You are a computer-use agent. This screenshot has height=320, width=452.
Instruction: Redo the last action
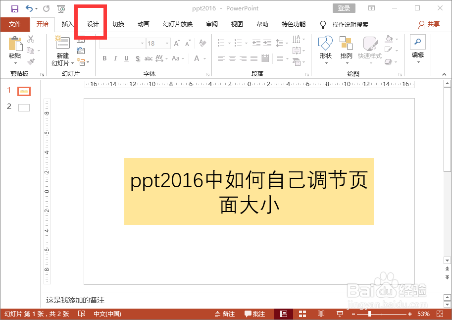pos(46,8)
